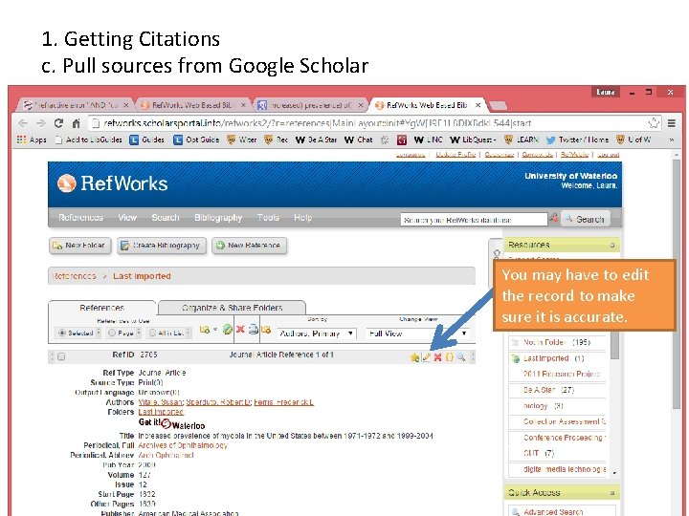Click the References breadcrumb link
689x516 pixels.
[x=74, y=276]
